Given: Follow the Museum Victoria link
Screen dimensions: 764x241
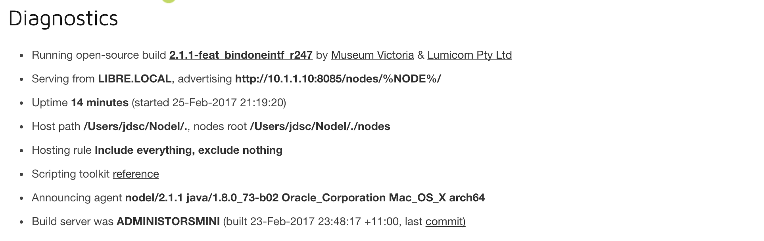Looking at the screenshot, I should (x=372, y=55).
